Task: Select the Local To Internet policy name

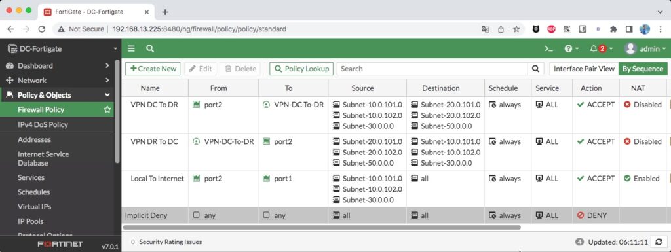Action: [157, 179]
